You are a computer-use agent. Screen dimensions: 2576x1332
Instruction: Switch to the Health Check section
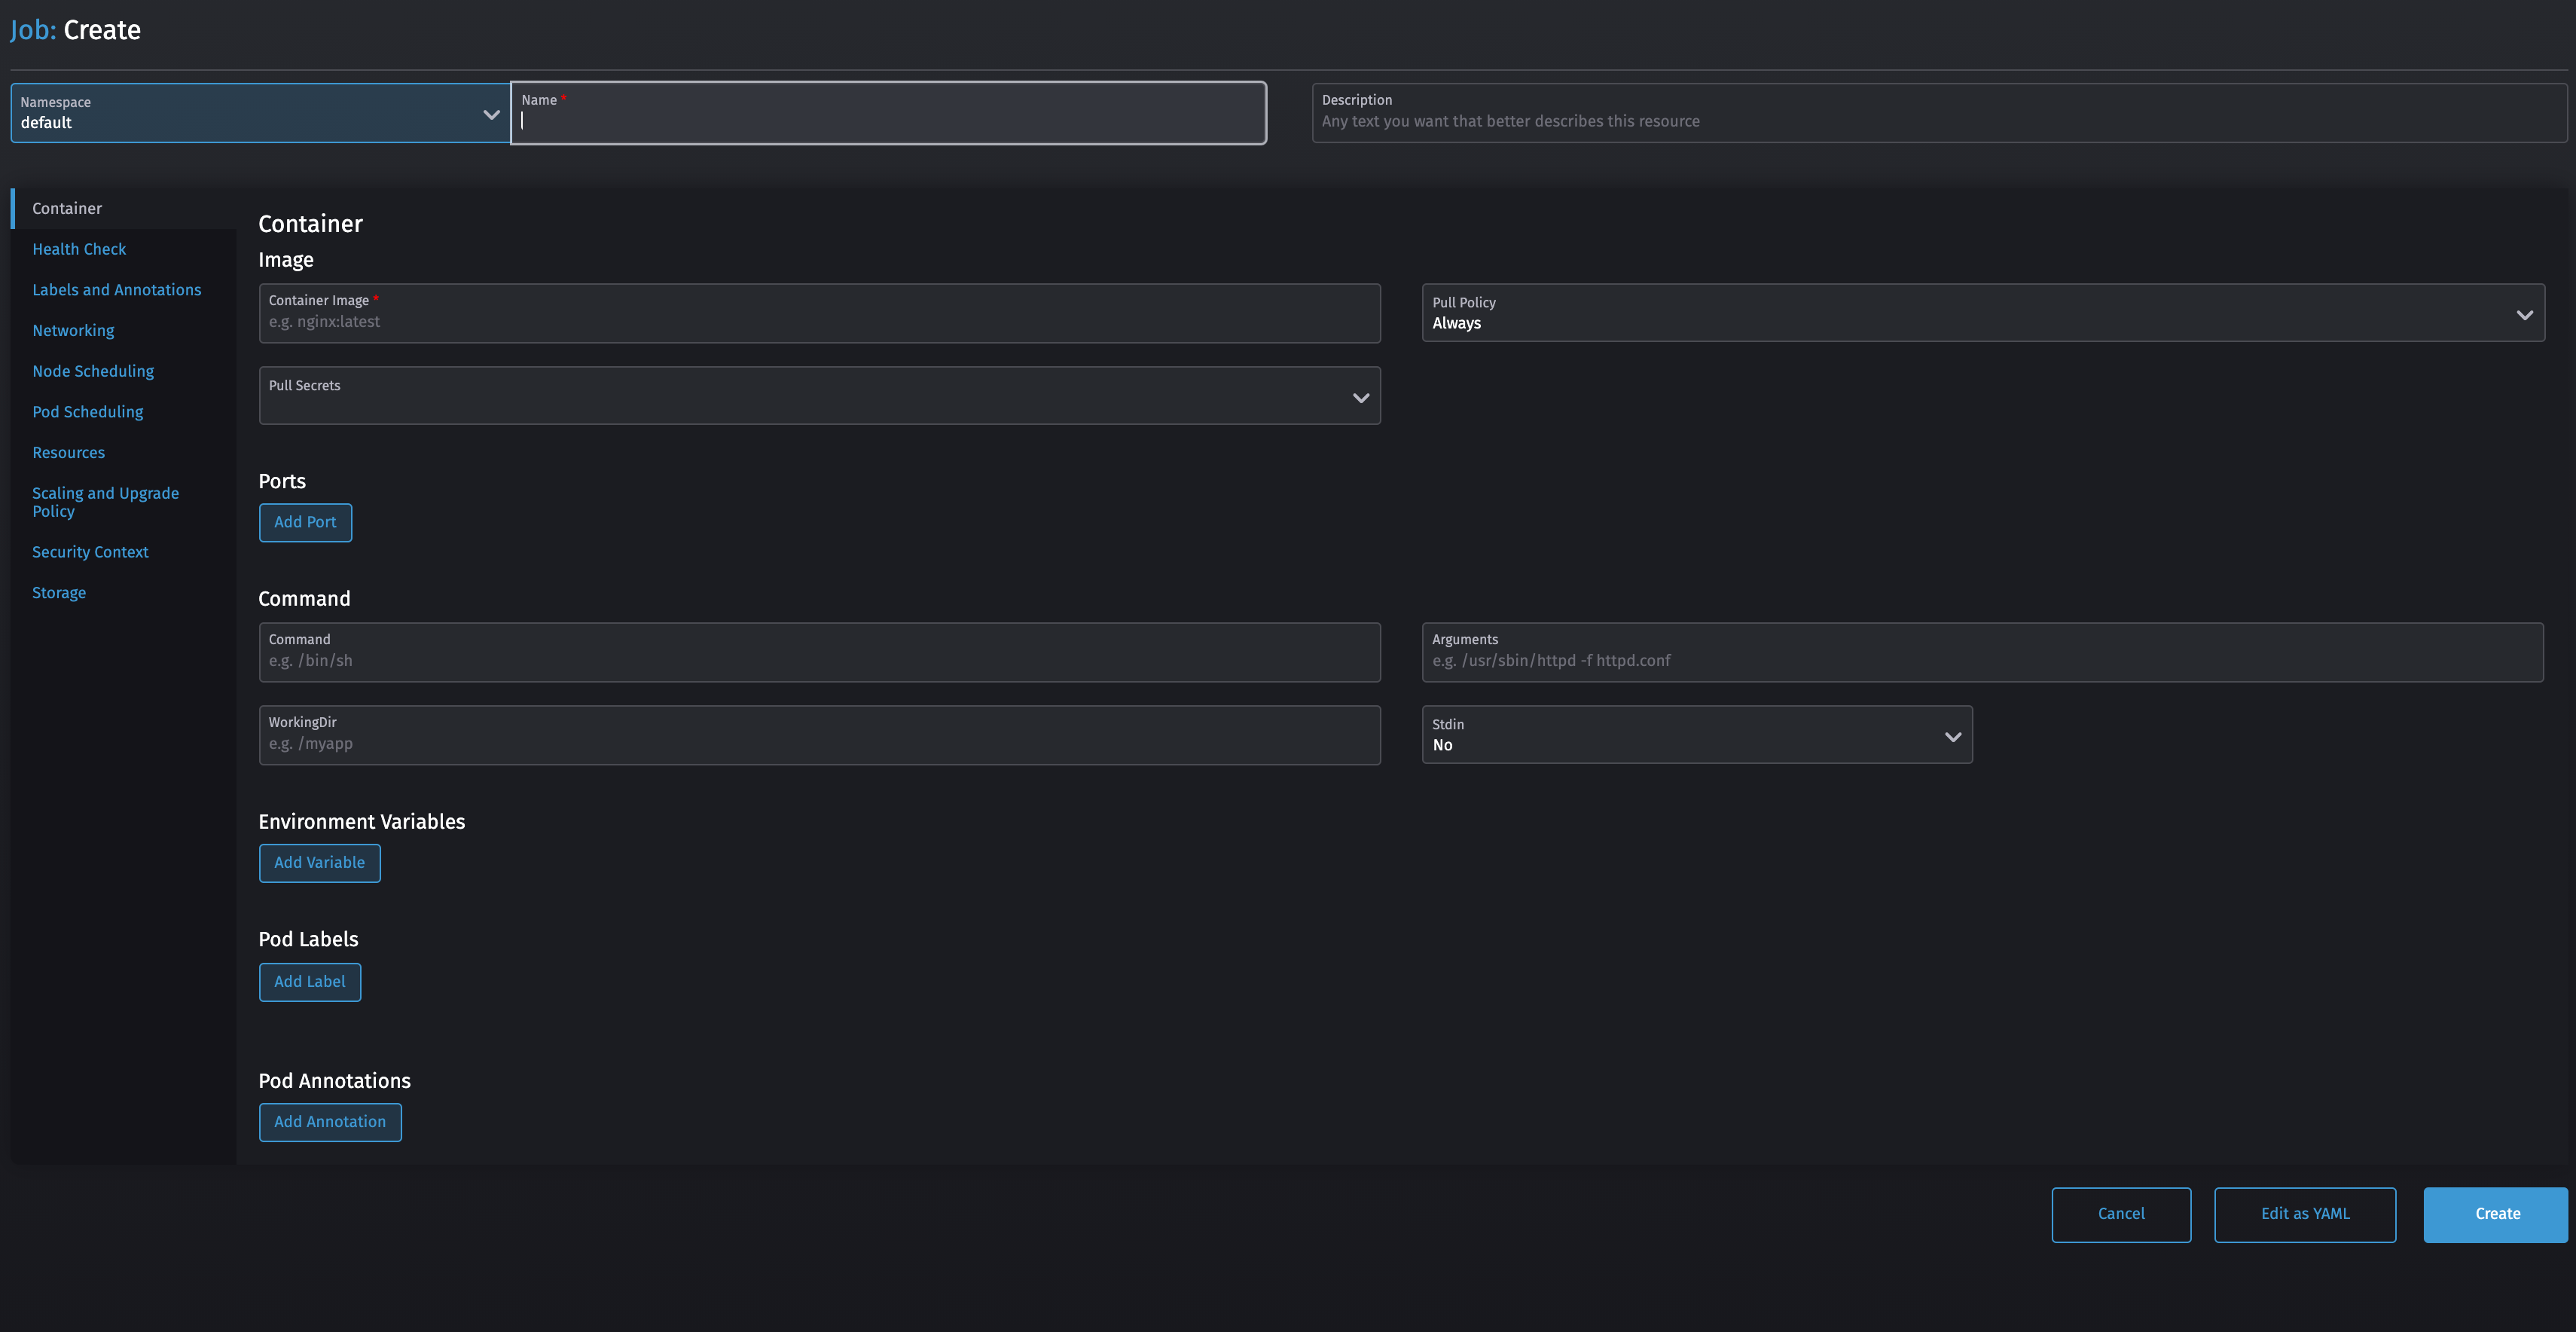(79, 248)
